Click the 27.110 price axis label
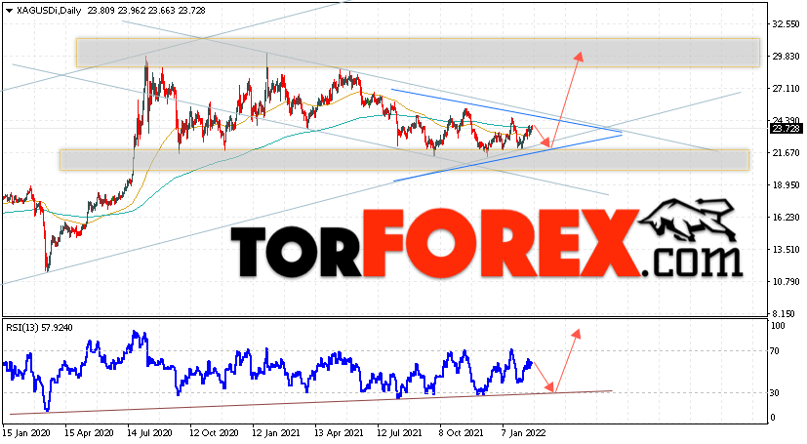The image size is (807, 444). coord(786,89)
